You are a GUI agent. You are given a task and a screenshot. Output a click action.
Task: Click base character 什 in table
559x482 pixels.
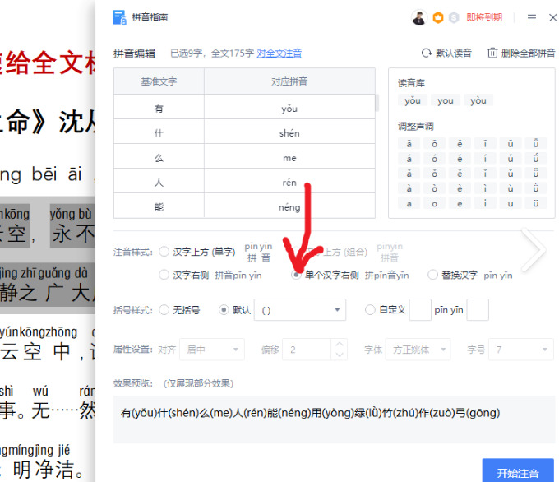click(x=159, y=133)
